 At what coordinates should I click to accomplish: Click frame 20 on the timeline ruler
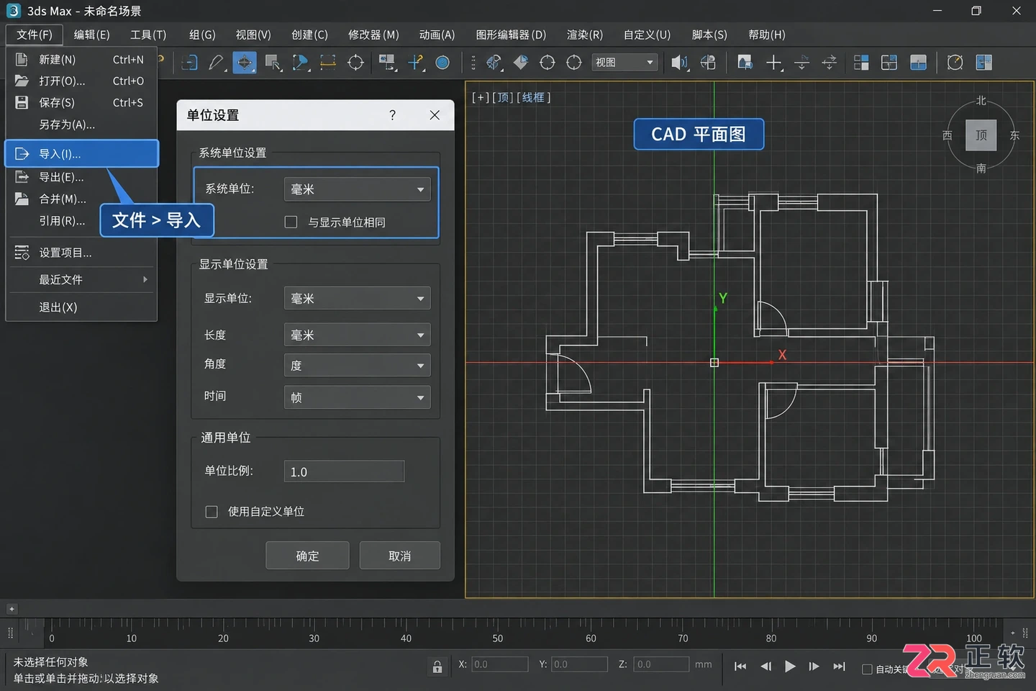(223, 638)
